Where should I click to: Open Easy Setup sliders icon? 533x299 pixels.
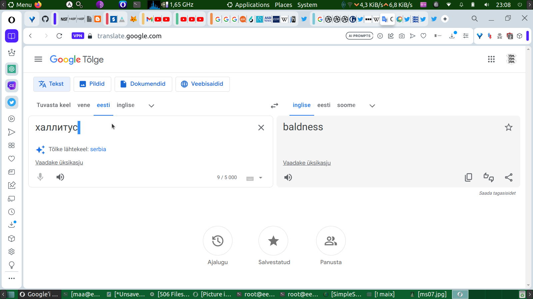coord(466,36)
